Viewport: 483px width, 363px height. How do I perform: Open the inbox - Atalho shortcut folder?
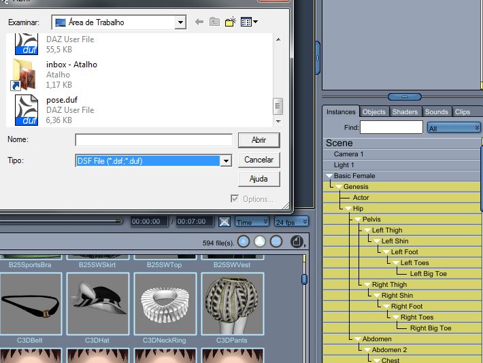pyautogui.click(x=24, y=75)
